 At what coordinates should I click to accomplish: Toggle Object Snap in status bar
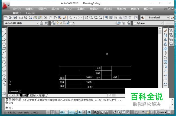[x=66, y=112]
